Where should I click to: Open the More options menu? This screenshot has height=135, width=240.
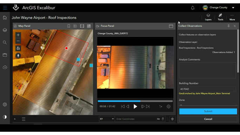[232, 17]
